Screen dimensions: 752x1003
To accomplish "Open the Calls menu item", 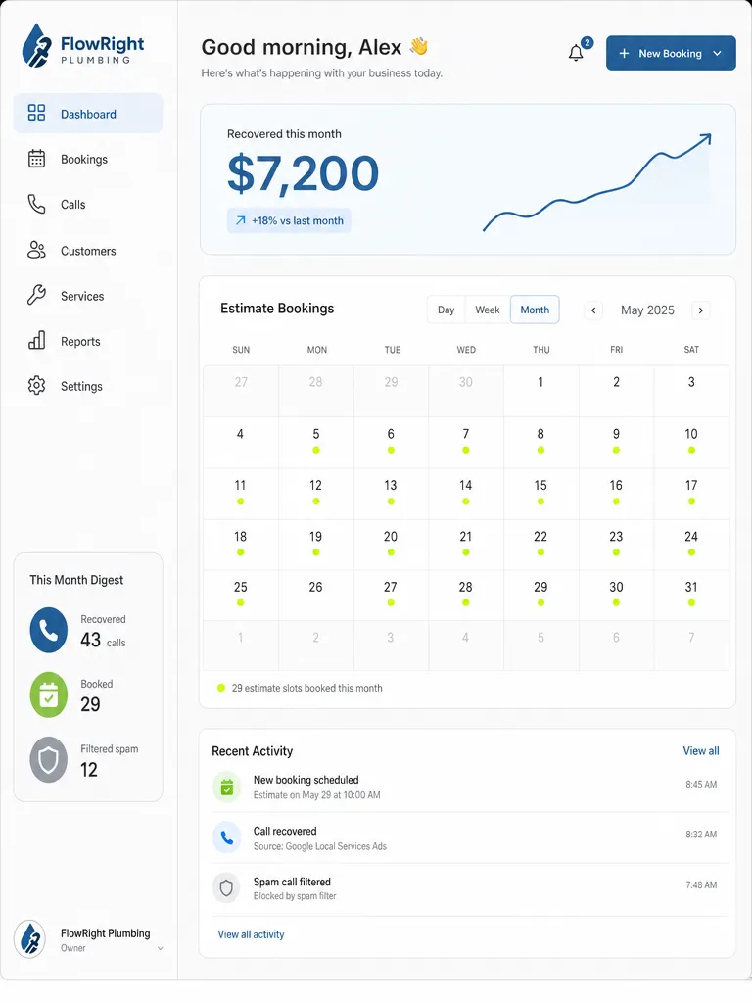I will (88, 204).
